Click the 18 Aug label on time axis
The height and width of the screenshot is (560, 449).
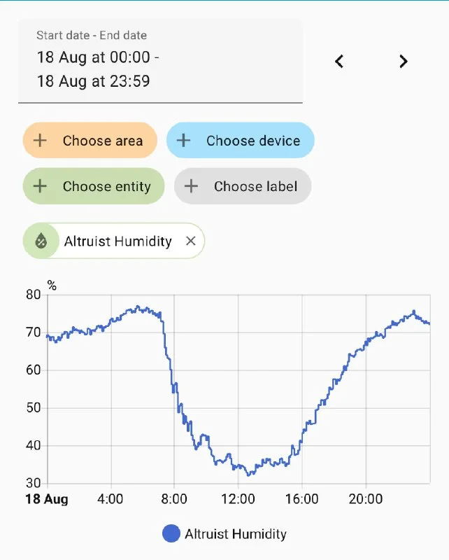[47, 499]
